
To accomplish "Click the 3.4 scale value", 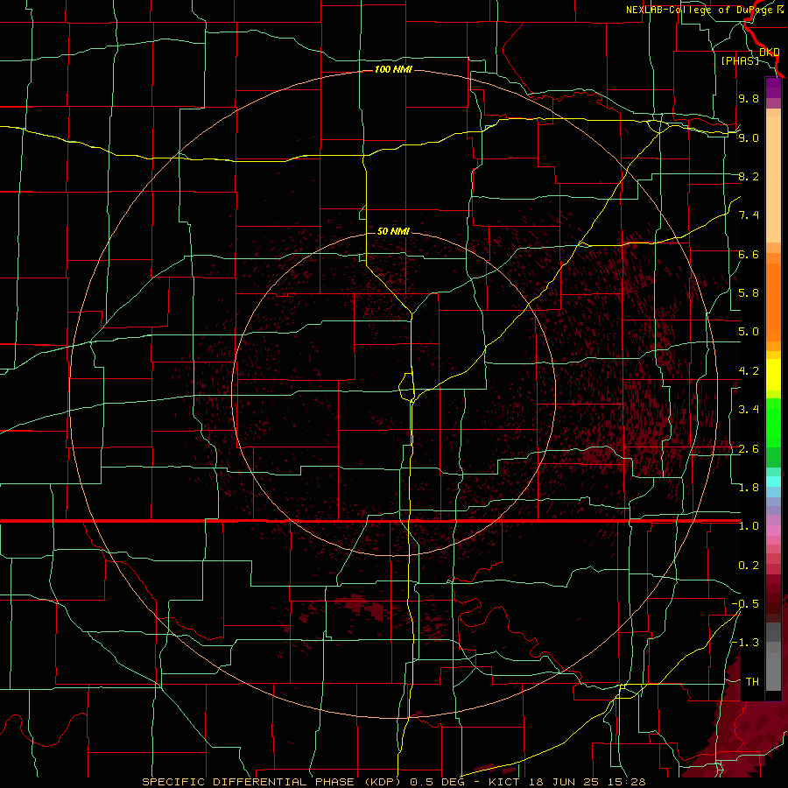I will [x=749, y=410].
